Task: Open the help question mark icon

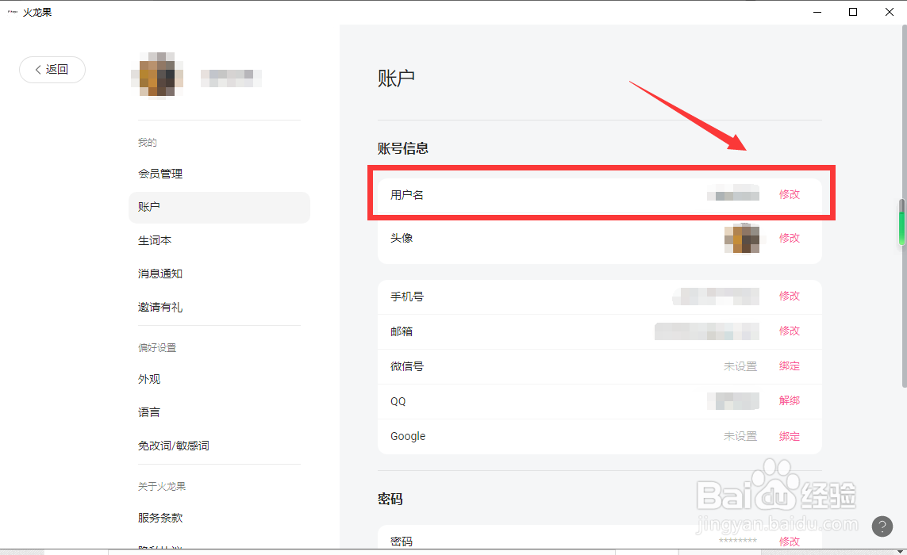Action: point(882,526)
